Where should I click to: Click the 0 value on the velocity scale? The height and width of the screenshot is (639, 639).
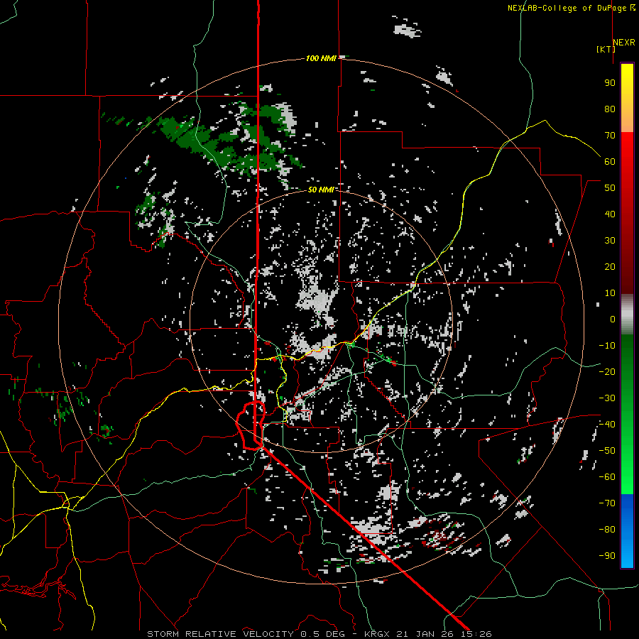pos(613,319)
